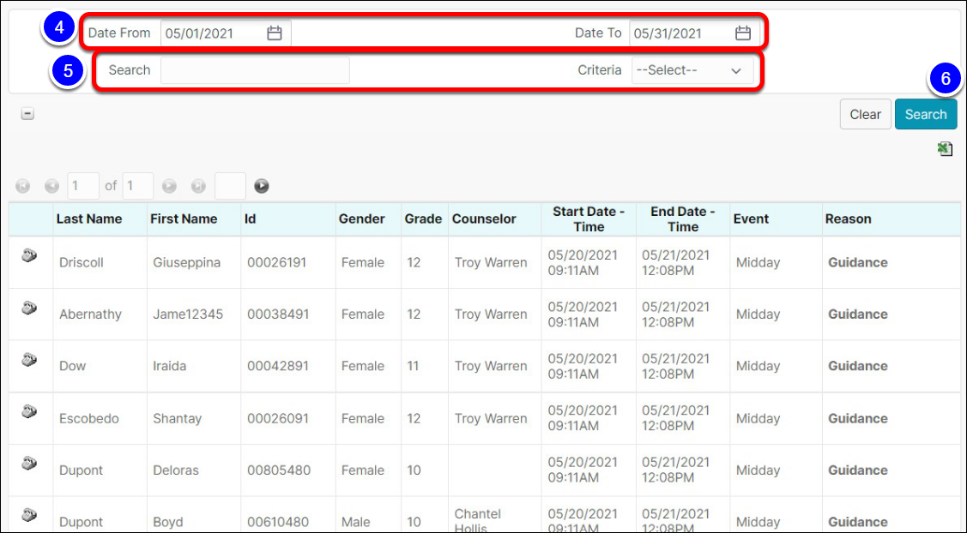Sort by Id column
Screen dimensions: 967x533
250,219
